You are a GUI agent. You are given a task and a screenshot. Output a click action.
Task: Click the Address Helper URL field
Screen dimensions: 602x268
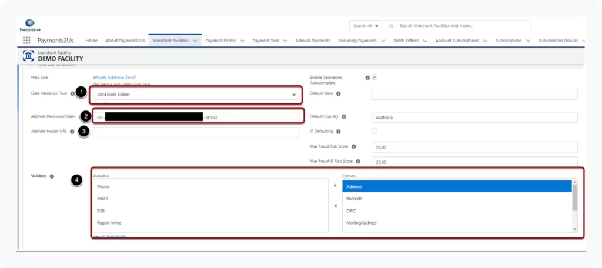[196, 132]
